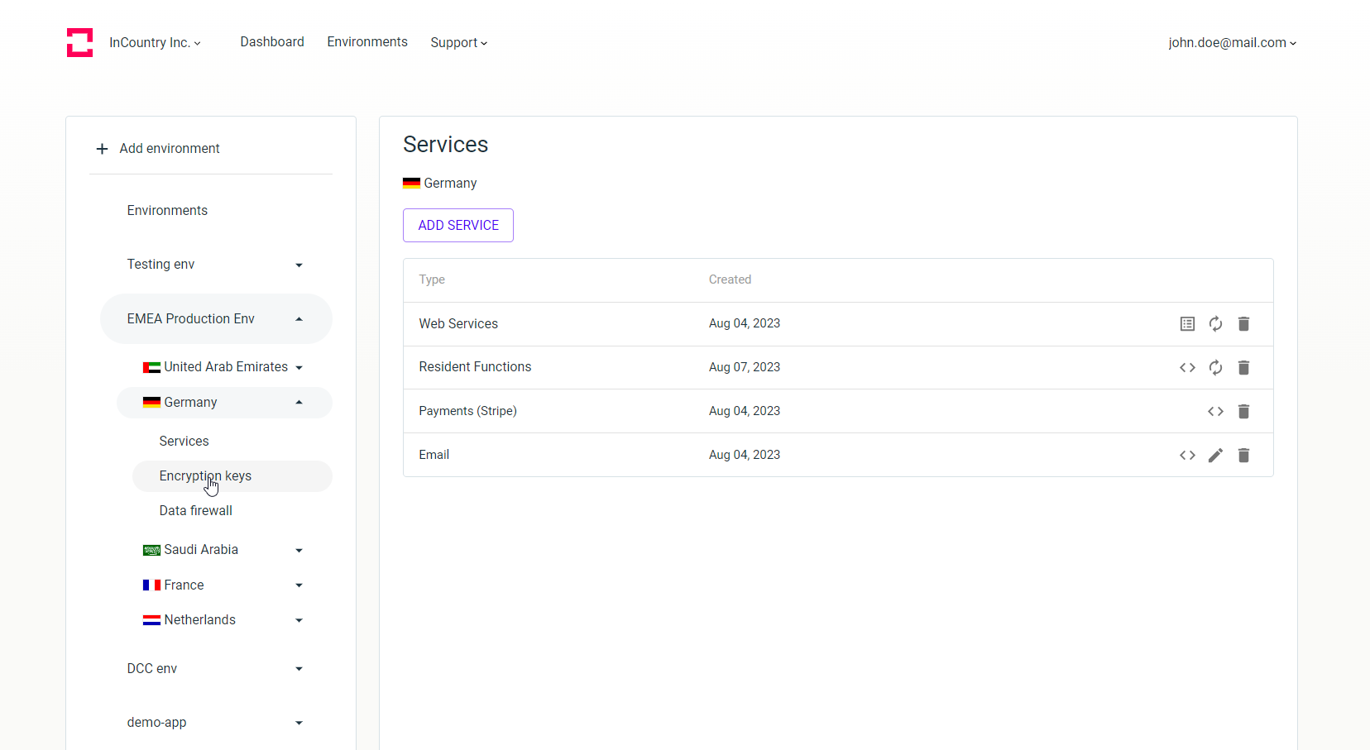Click the ADD SERVICE button

click(x=457, y=225)
